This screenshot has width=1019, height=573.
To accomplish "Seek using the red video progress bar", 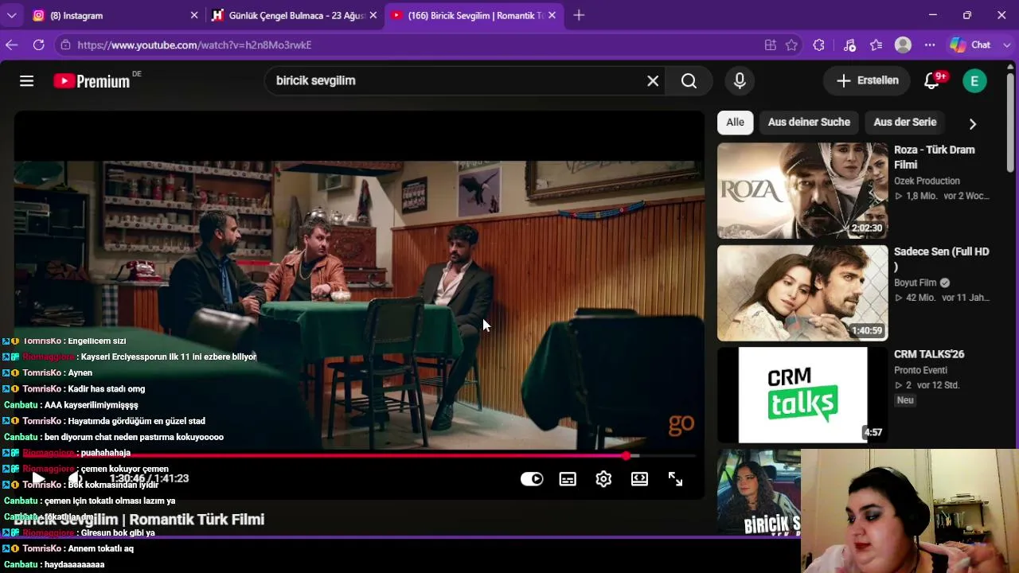I will coord(355,456).
